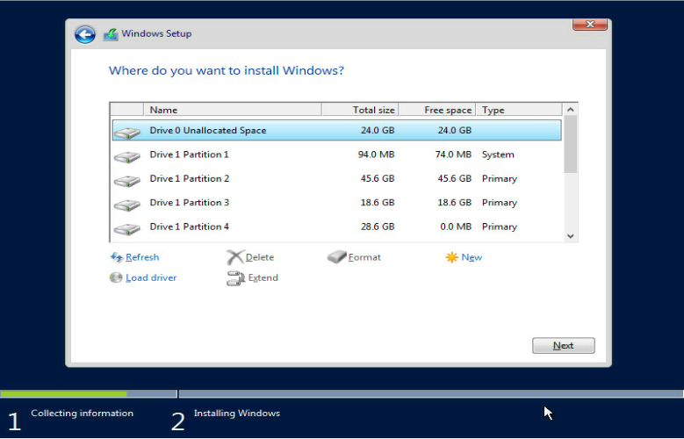Go back using the blue arrow button
The image size is (684, 439).
84,34
